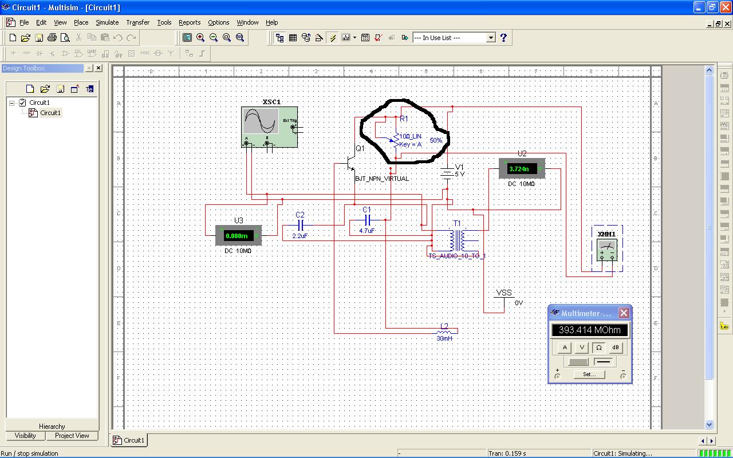The height and width of the screenshot is (458, 733).
Task: Open the Postprocessor icon
Action: tap(365, 38)
